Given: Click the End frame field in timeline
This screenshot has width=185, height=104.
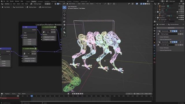Looking at the screenshot, I should pos(148,94).
